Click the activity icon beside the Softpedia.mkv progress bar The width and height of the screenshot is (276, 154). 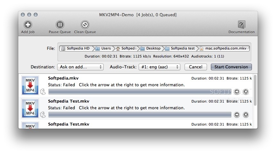pyautogui.click(x=43, y=92)
